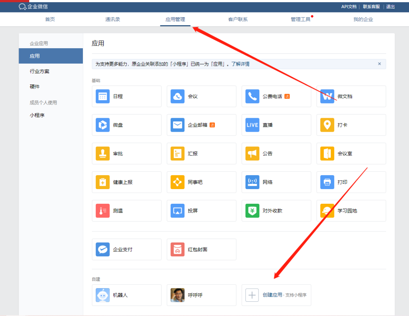Click the 创建应用 link text
The image size is (409, 316).
point(272,295)
